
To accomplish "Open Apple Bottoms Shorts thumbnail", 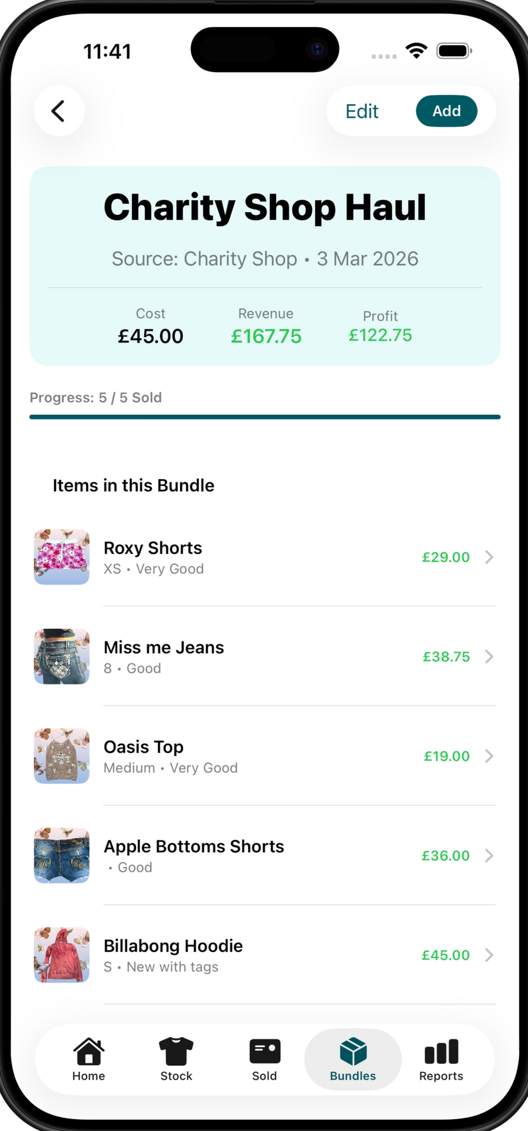I will click(x=62, y=855).
